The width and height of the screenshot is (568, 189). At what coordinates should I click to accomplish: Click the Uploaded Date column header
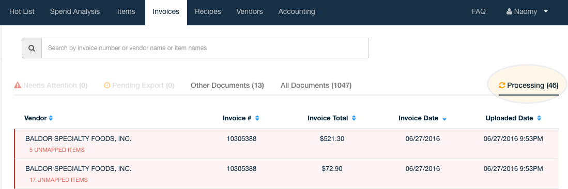509,118
